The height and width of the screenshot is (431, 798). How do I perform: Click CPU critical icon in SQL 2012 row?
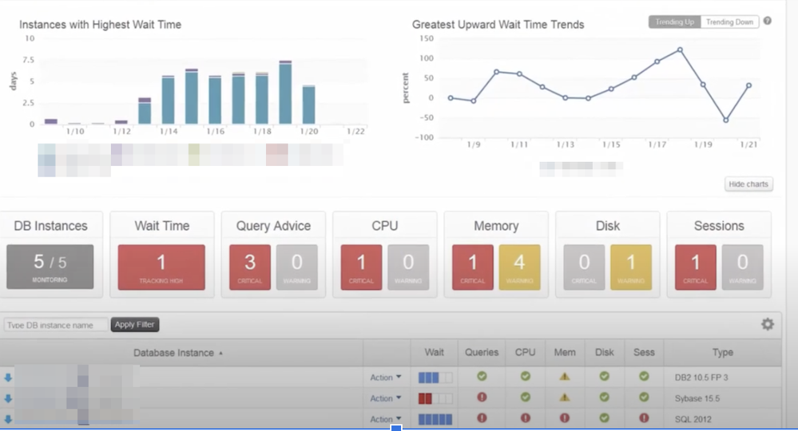(x=526, y=417)
